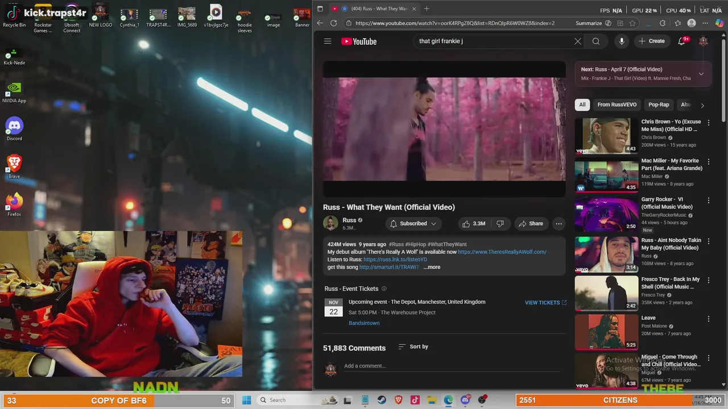The image size is (728, 409).
Task: Open options for Mac Miller My Favorite Part
Action: [708, 161]
